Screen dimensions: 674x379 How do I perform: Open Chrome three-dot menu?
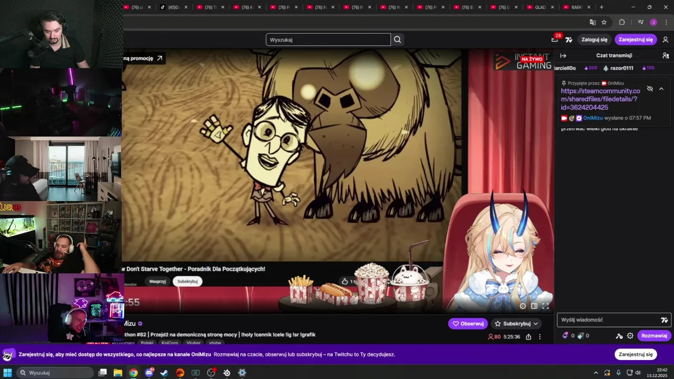[666, 22]
